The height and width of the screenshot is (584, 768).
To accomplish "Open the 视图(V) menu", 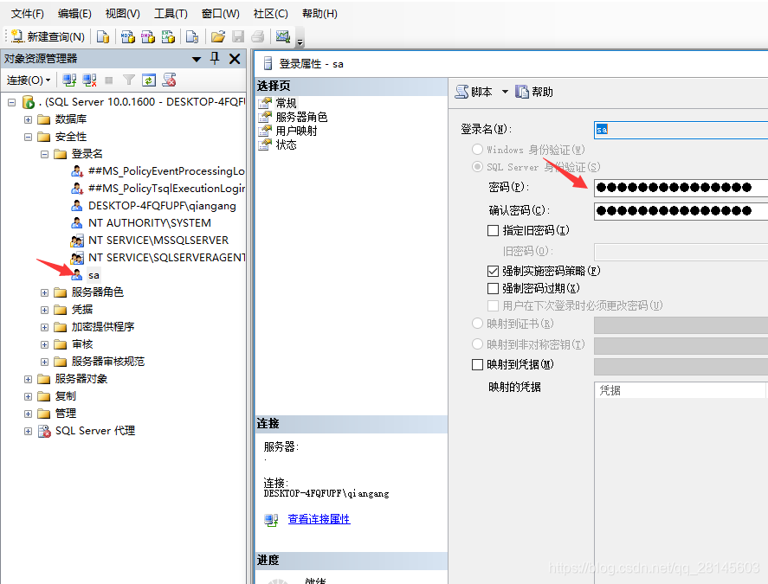I will 122,14.
